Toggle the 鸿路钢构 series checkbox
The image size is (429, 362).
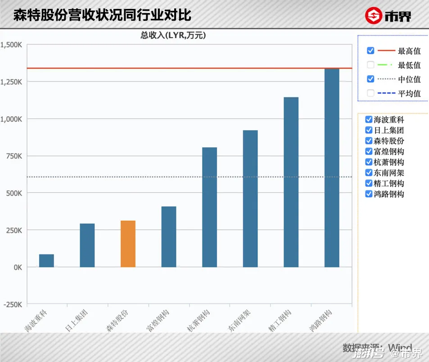(369, 194)
